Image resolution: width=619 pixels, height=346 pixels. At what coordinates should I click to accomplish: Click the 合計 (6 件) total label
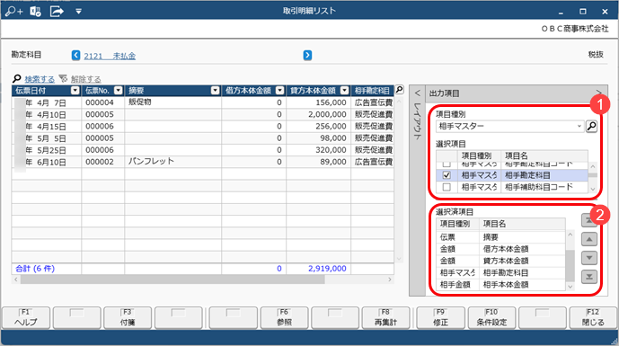coord(35,269)
